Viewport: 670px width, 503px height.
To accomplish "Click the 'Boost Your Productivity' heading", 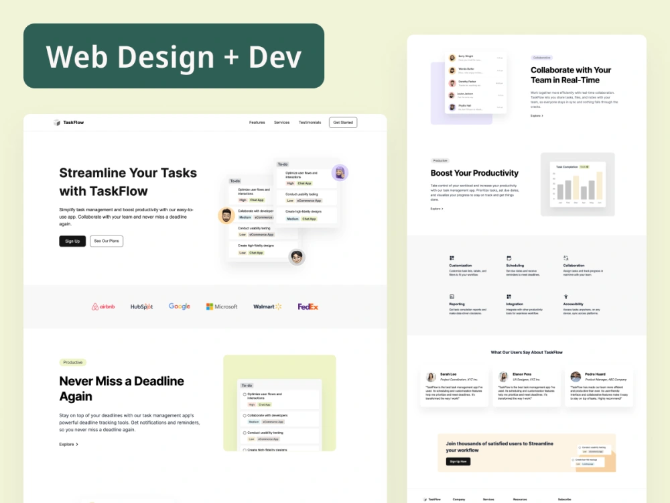I will click(x=474, y=173).
